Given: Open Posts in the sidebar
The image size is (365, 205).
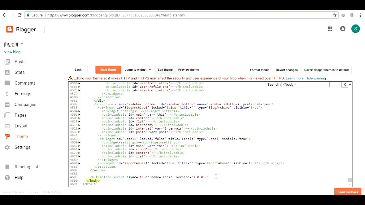Looking at the screenshot, I should click(x=20, y=62).
